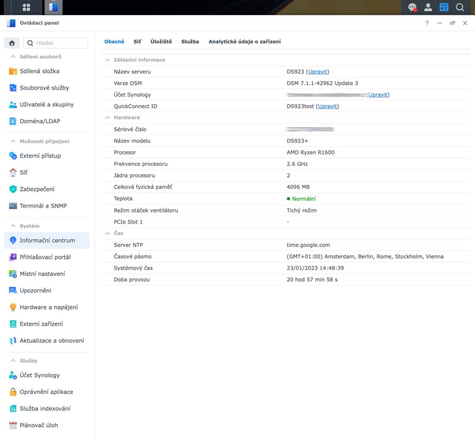Click the Hardware a napájení bulb icon

click(x=13, y=308)
